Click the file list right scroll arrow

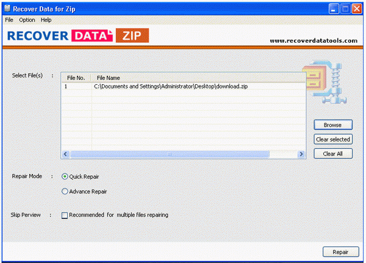pyautogui.click(x=301, y=154)
